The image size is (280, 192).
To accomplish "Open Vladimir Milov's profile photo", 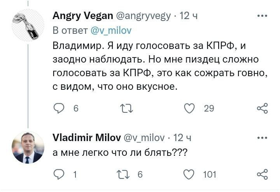I will [28, 147].
